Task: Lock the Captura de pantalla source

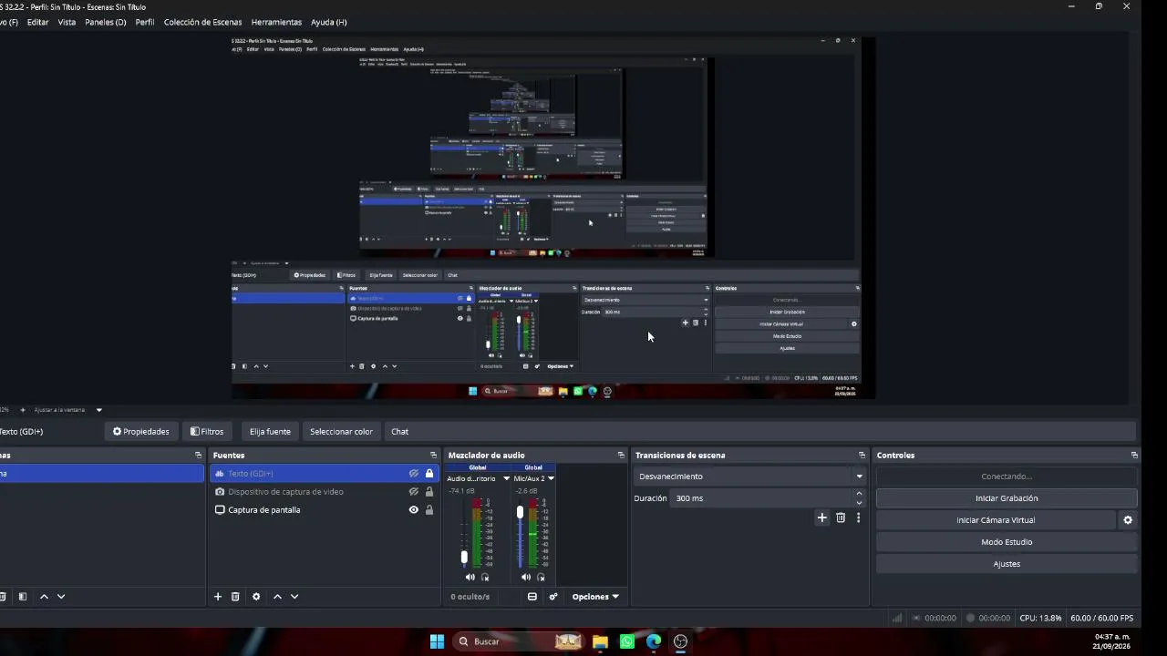Action: tap(429, 510)
